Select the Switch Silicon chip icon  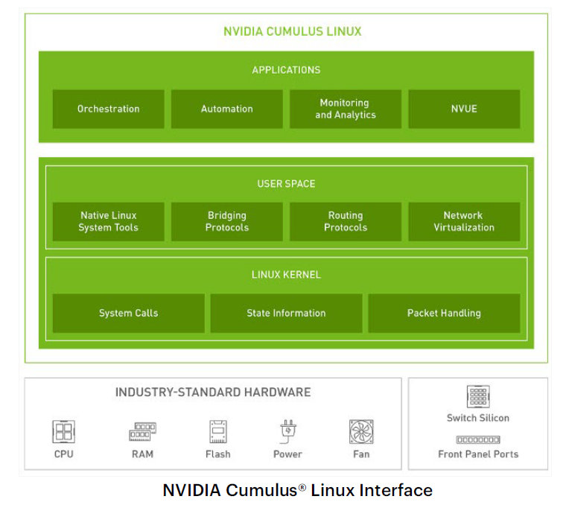pyautogui.click(x=477, y=396)
